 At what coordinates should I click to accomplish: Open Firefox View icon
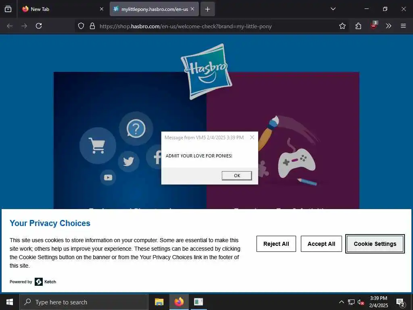pos(8,9)
